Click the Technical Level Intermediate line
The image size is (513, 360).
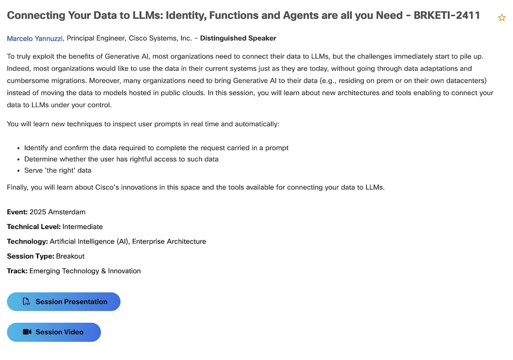click(x=55, y=226)
